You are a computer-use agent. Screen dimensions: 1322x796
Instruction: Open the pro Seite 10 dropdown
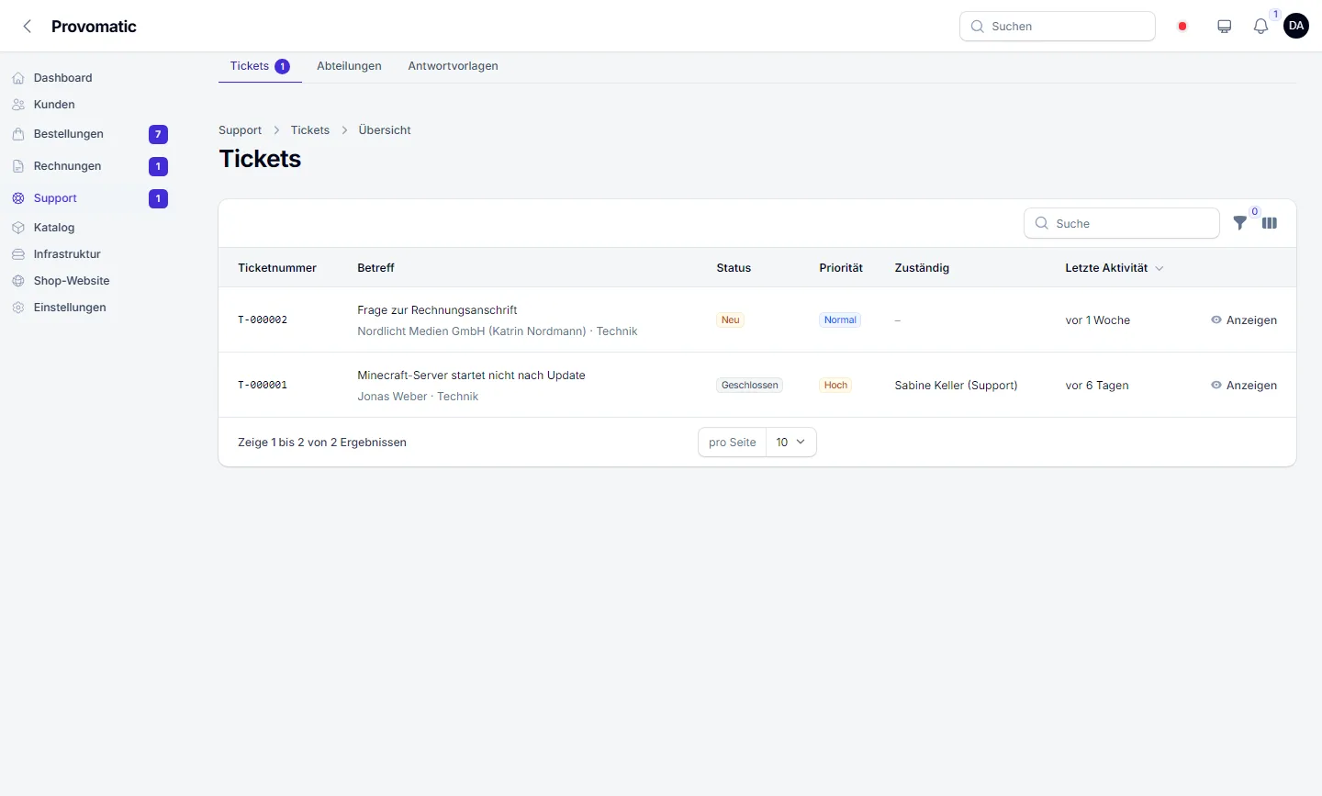tap(790, 443)
